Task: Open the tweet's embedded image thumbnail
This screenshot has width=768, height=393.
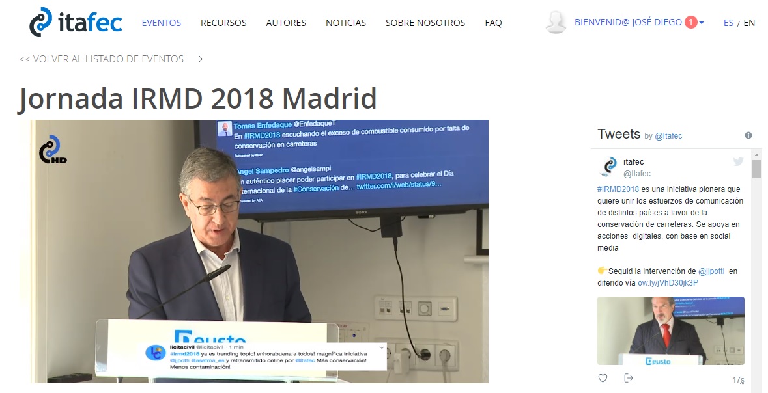Action: coord(670,331)
